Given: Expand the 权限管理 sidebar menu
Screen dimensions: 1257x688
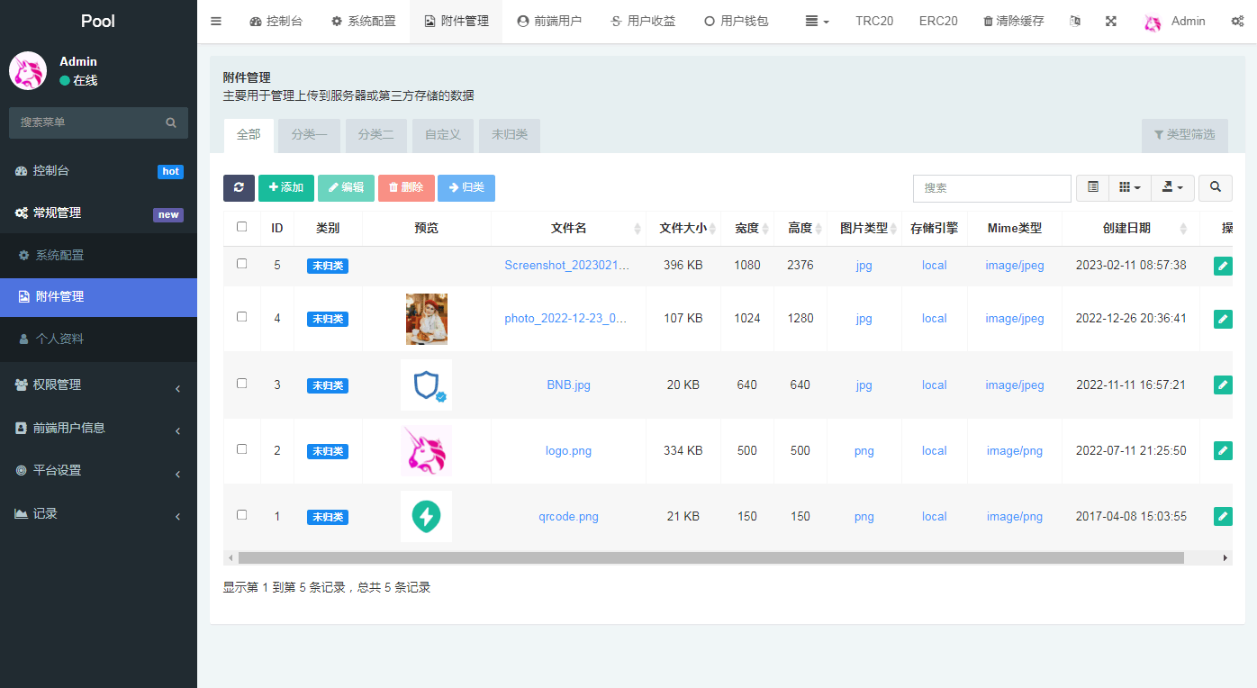Looking at the screenshot, I should pyautogui.click(x=98, y=385).
